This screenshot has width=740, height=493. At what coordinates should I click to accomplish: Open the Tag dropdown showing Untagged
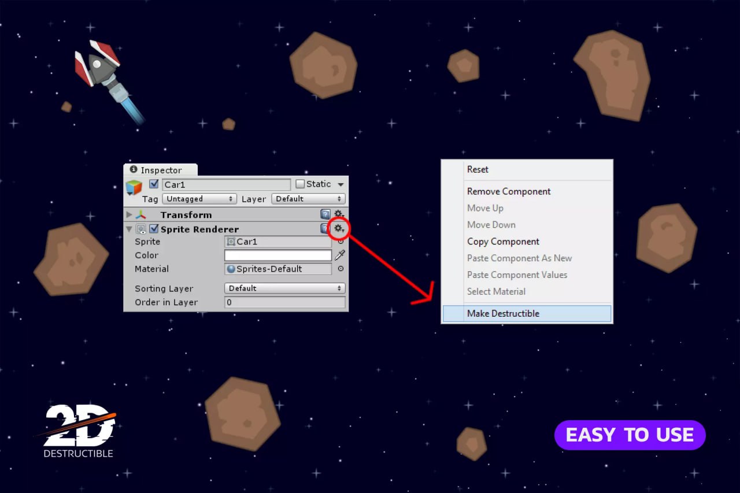[199, 199]
